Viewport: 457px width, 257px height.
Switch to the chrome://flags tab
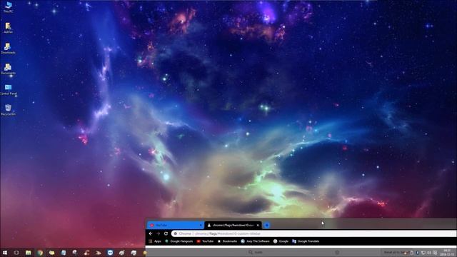(233, 226)
